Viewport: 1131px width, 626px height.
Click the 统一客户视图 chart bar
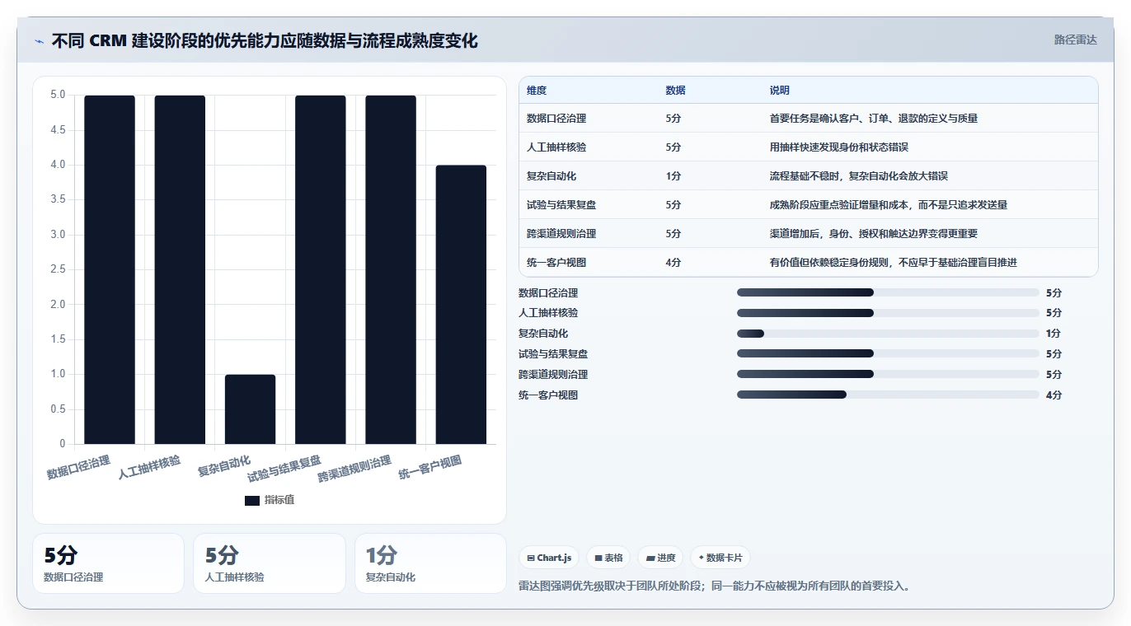461,305
